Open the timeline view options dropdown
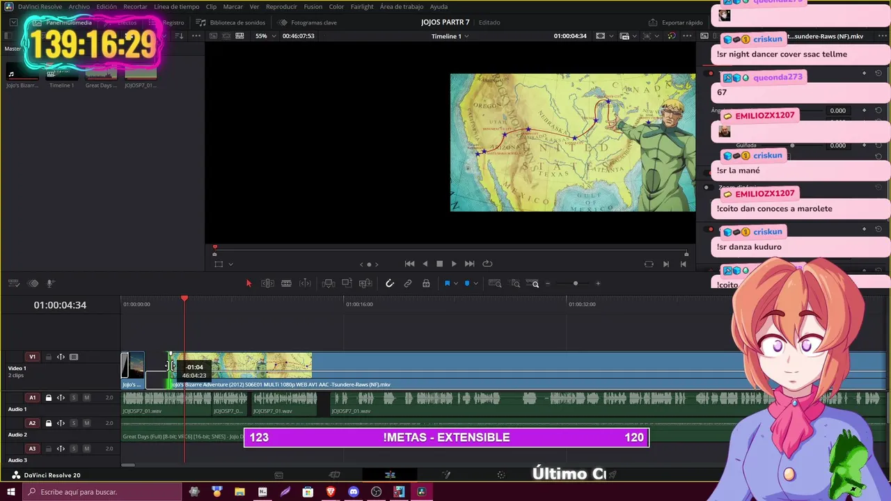Image resolution: width=891 pixels, height=501 pixels. pyautogui.click(x=13, y=283)
